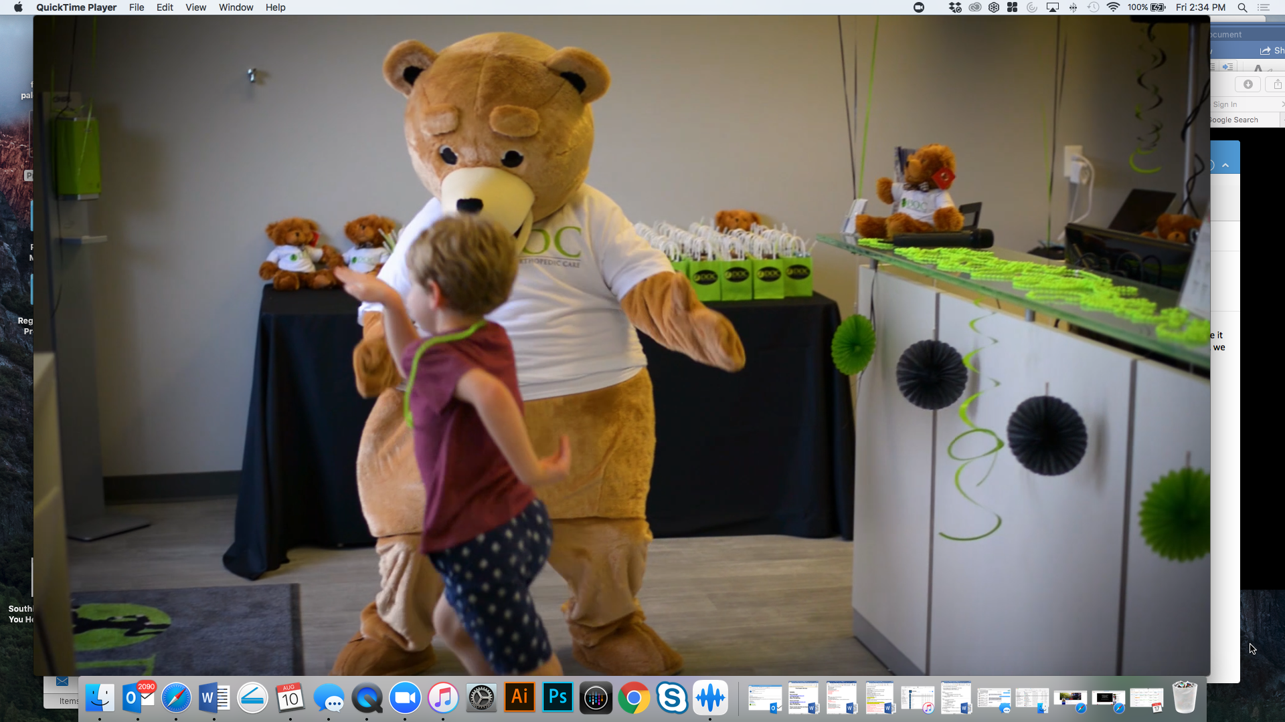Open the File menu
The width and height of the screenshot is (1285, 722).
[137, 7]
